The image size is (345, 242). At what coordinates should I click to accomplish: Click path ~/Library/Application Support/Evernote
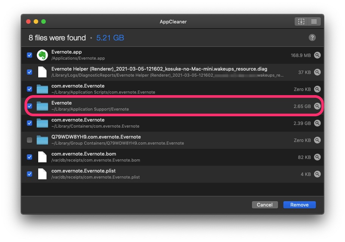[90, 109]
